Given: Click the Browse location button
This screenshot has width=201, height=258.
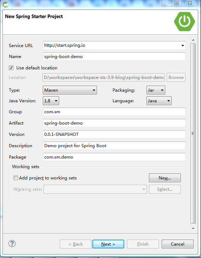Looking at the screenshot, I should 176,78.
